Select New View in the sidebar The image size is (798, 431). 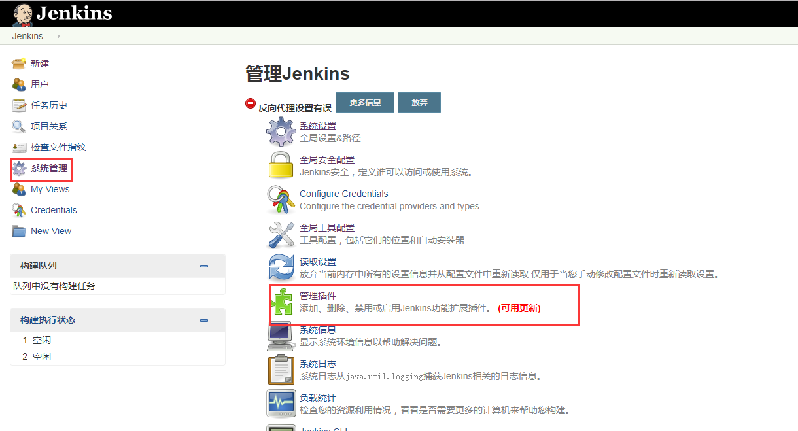pos(50,231)
